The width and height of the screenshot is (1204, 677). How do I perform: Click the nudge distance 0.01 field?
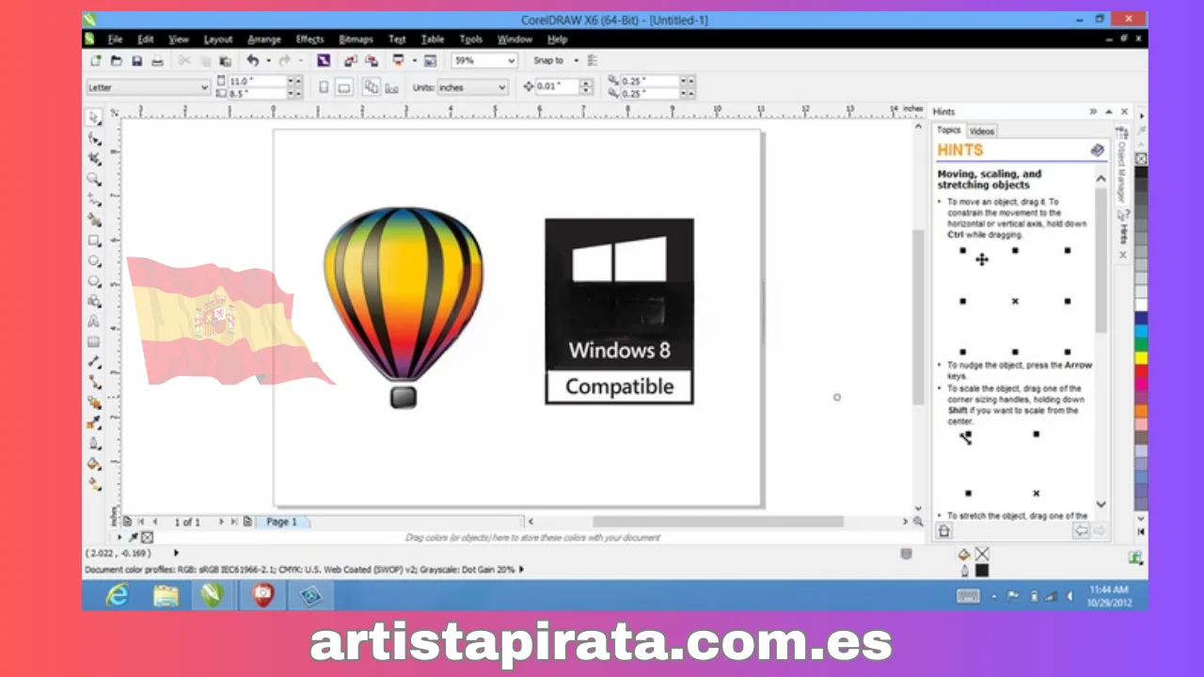557,87
